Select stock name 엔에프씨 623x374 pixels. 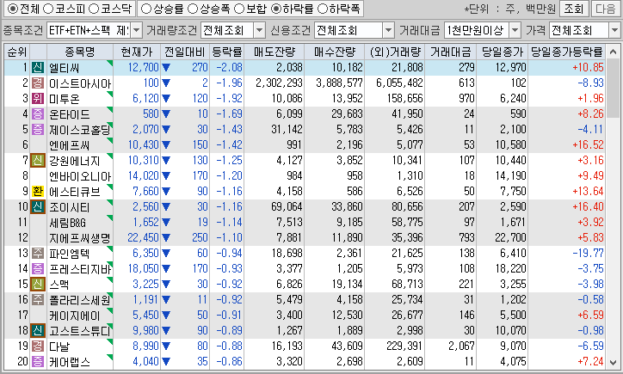click(x=69, y=145)
